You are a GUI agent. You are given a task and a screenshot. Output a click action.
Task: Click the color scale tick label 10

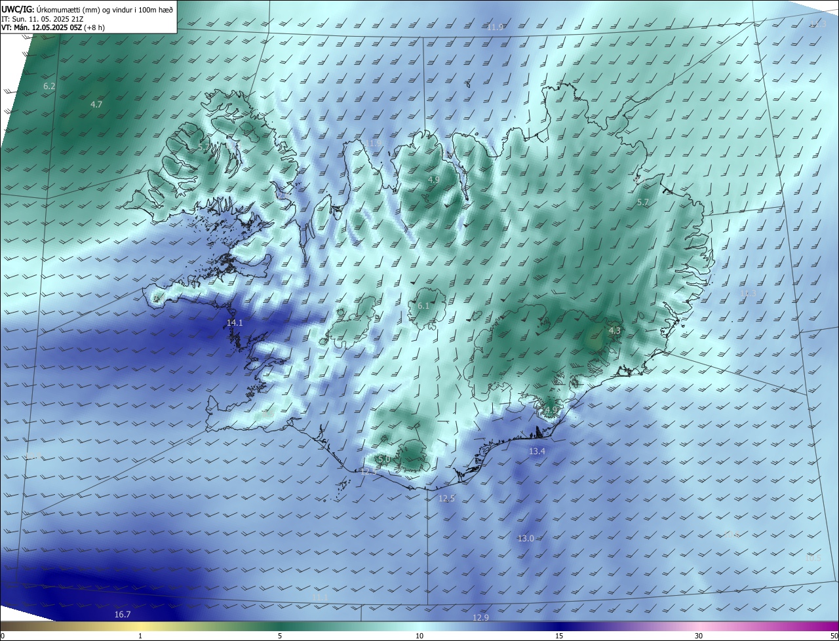419,636
